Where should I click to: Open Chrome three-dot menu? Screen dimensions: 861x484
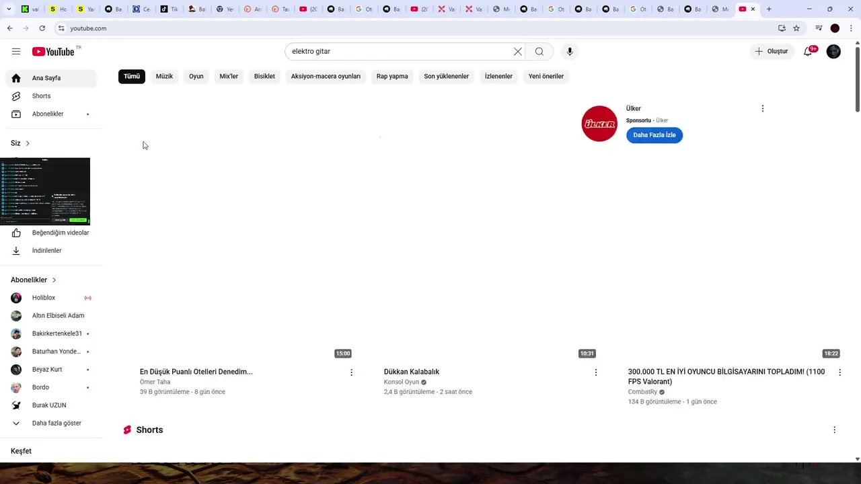[851, 28]
